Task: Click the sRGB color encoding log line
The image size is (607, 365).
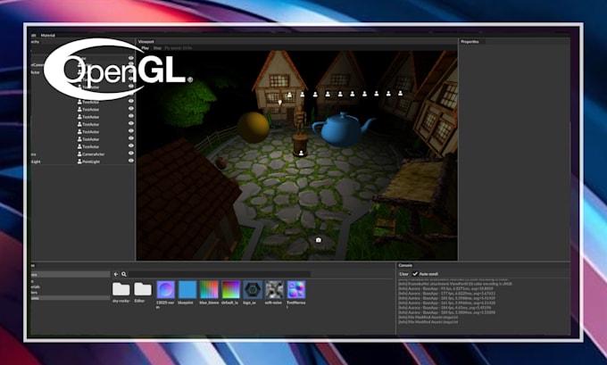Action: (455, 284)
